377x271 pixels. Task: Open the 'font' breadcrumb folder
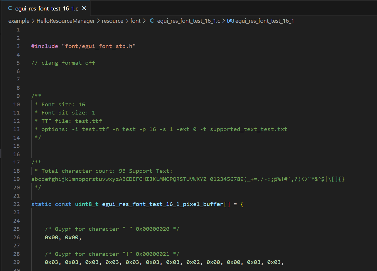[135, 21]
